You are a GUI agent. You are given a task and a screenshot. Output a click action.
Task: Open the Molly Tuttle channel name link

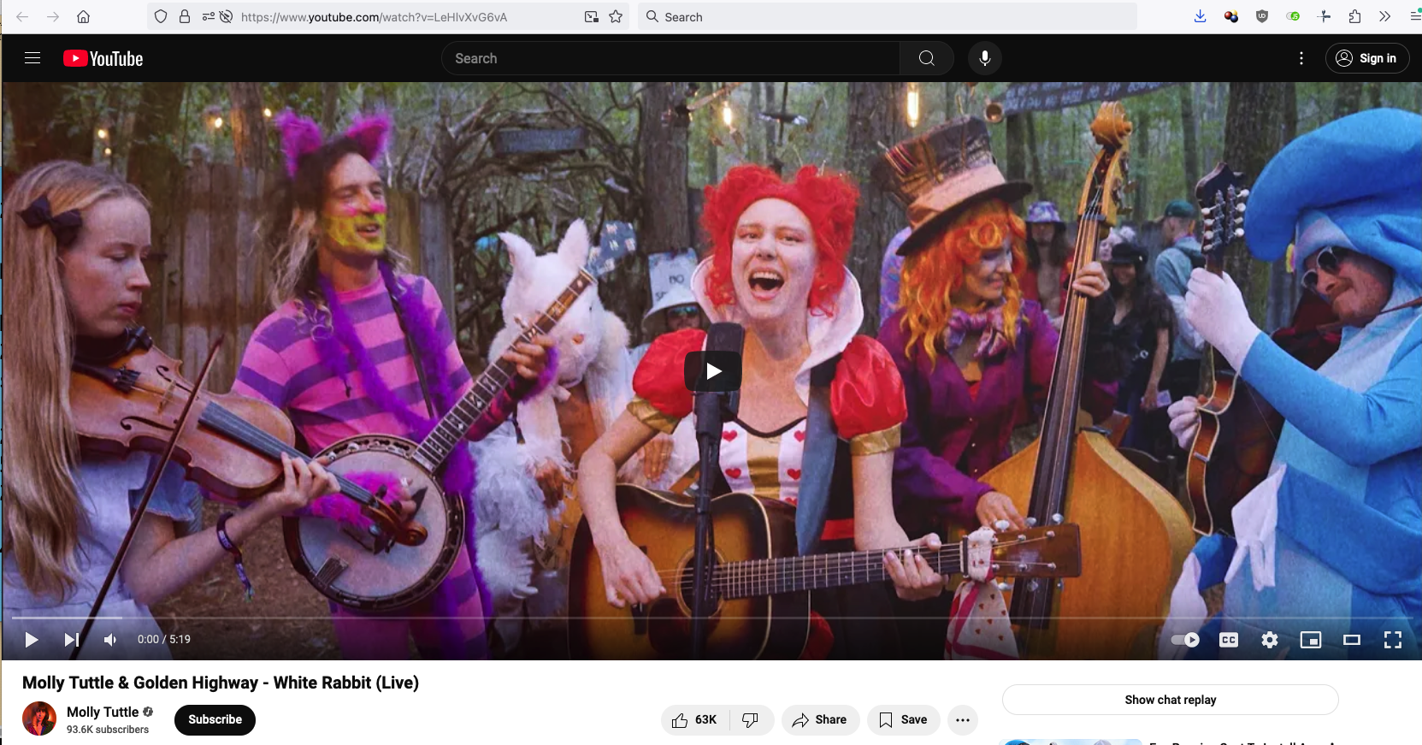pyautogui.click(x=103, y=712)
